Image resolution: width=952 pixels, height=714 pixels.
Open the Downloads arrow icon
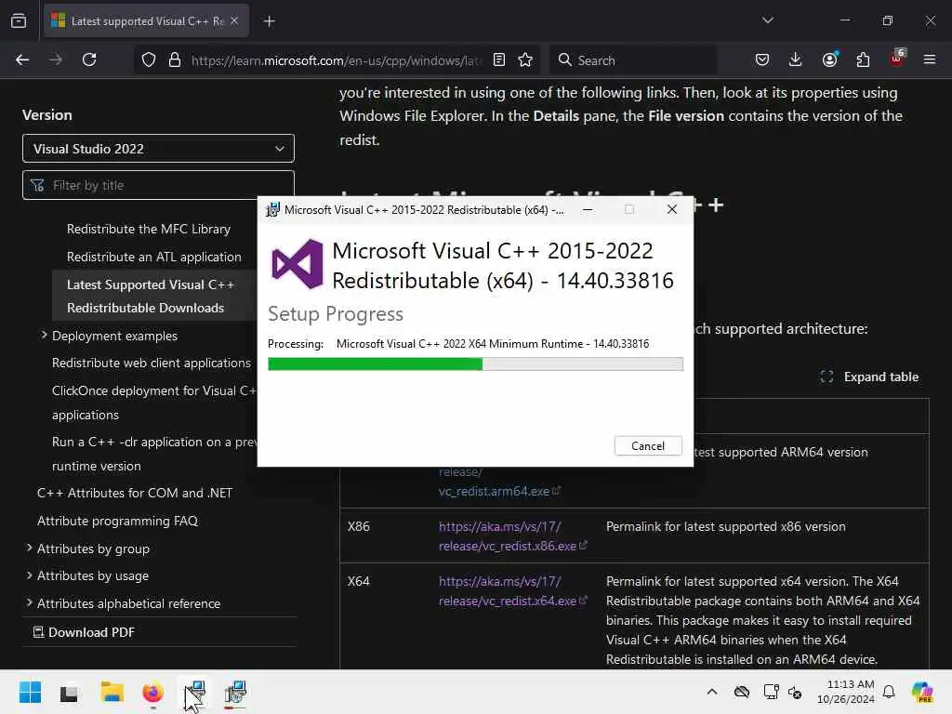(796, 59)
